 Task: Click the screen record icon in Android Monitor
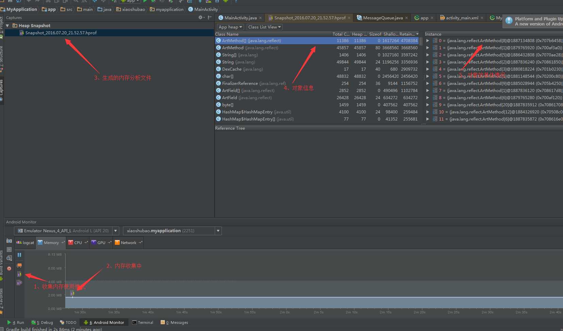(x=9, y=249)
